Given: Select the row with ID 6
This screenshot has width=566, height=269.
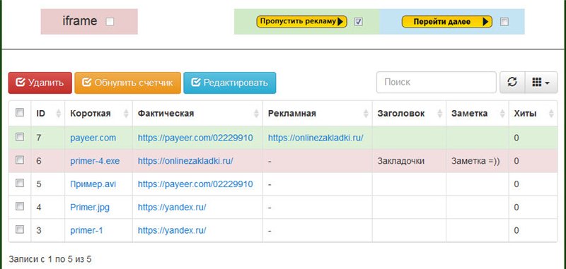Looking at the screenshot, I should click(x=20, y=160).
